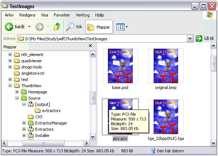Click the [output] question-mark folder icon
This screenshot has width=218, height=156.
31,104
